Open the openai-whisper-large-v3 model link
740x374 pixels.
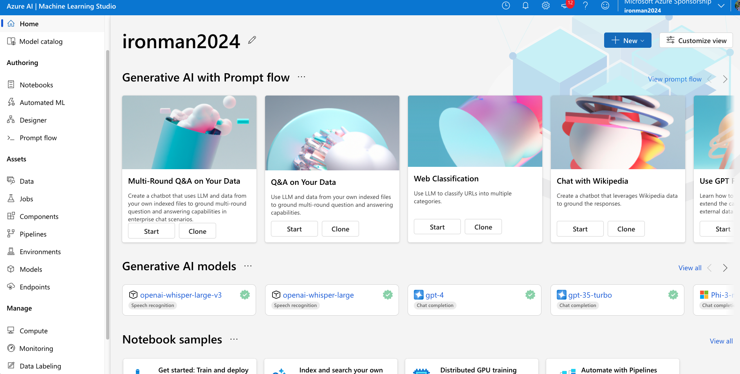pyautogui.click(x=181, y=295)
